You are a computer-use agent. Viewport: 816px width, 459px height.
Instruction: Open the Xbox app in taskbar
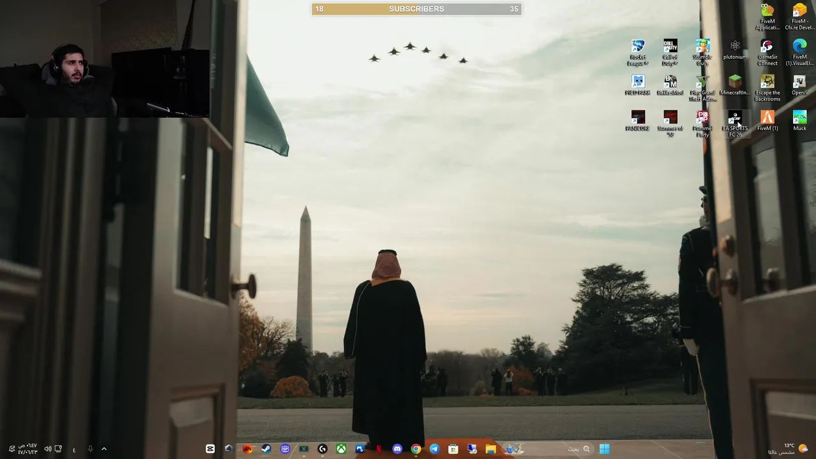click(341, 449)
